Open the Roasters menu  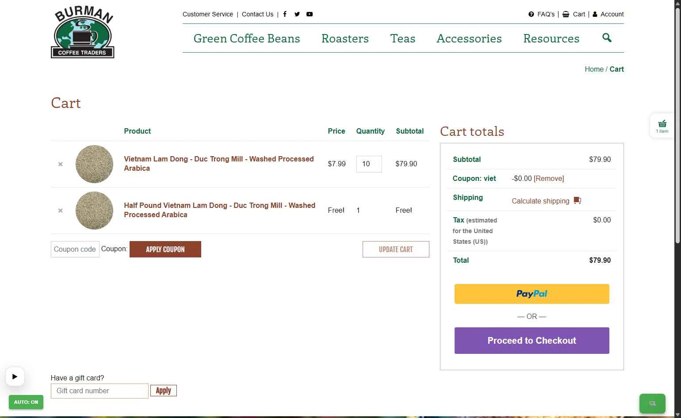point(345,38)
